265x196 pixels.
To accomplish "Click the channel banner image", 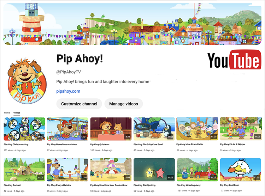I will pos(132,24).
